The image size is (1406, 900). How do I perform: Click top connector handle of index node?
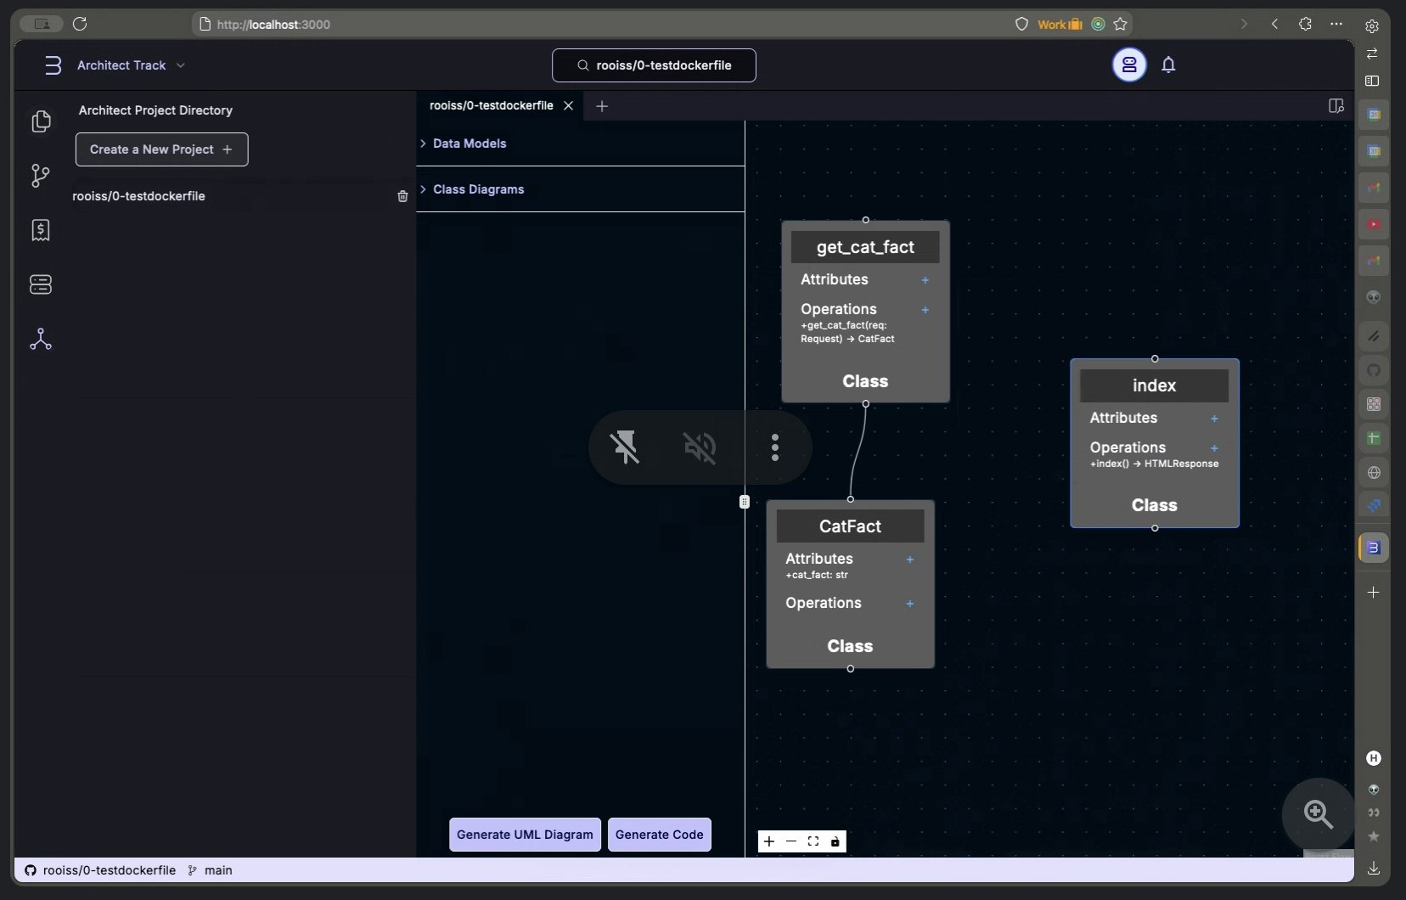[x=1155, y=359]
